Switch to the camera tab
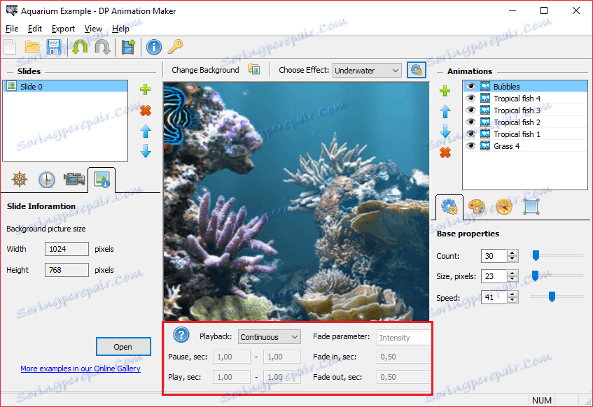593x407 pixels. pyautogui.click(x=74, y=179)
